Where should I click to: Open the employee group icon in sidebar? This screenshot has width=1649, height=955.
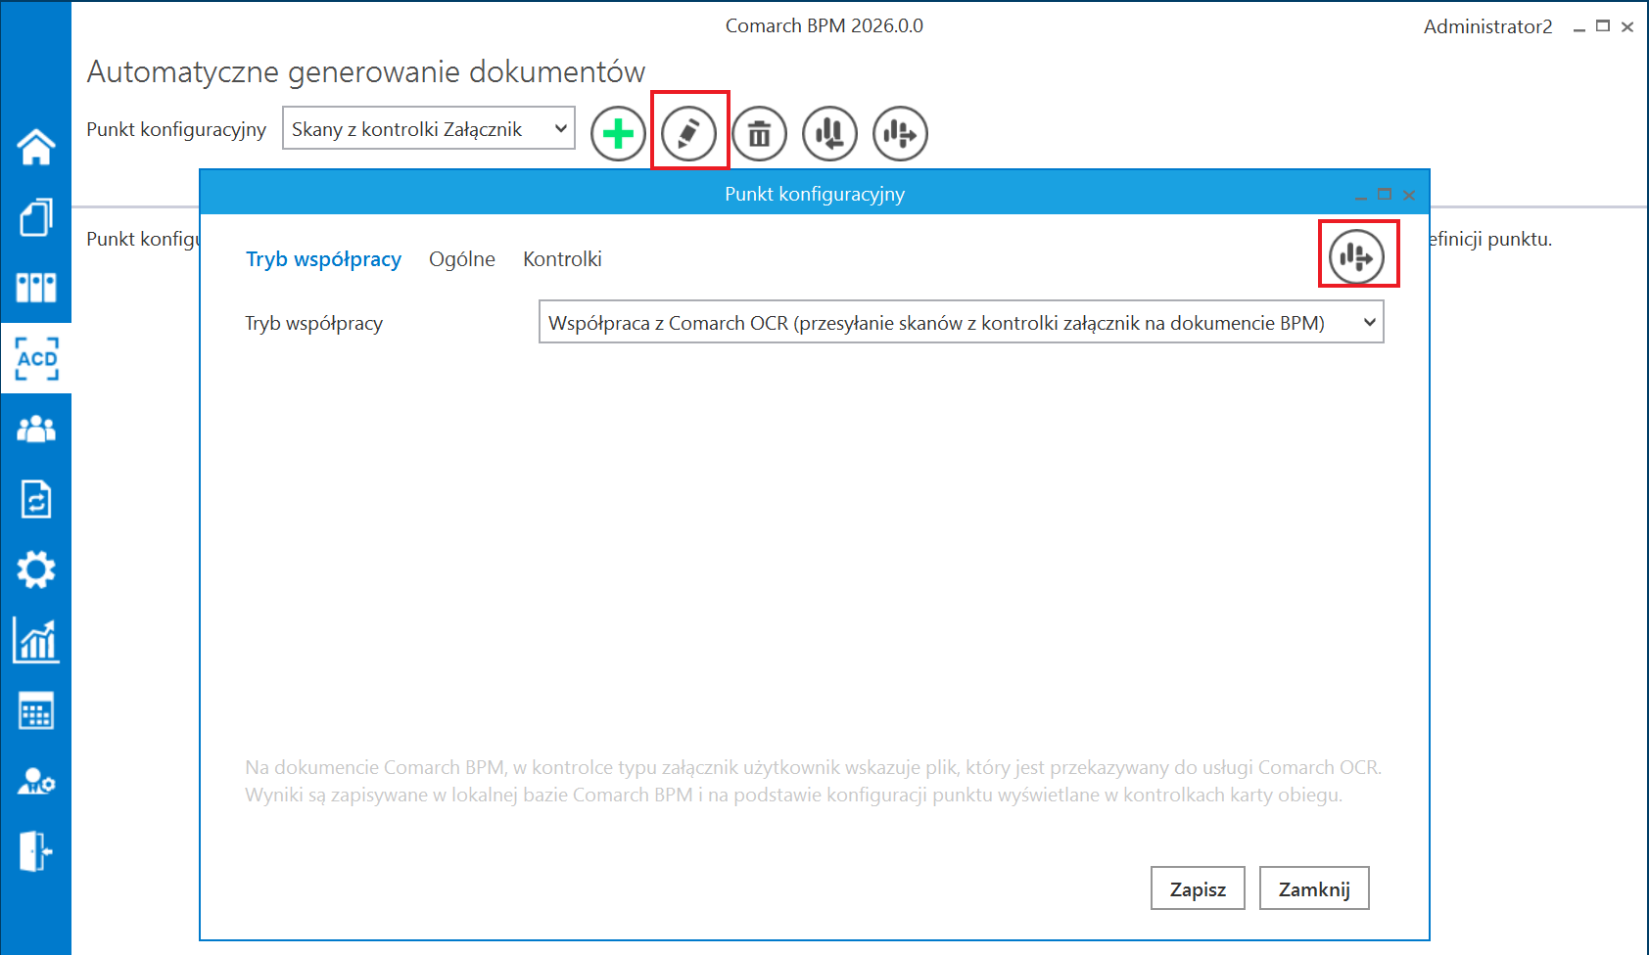[36, 429]
